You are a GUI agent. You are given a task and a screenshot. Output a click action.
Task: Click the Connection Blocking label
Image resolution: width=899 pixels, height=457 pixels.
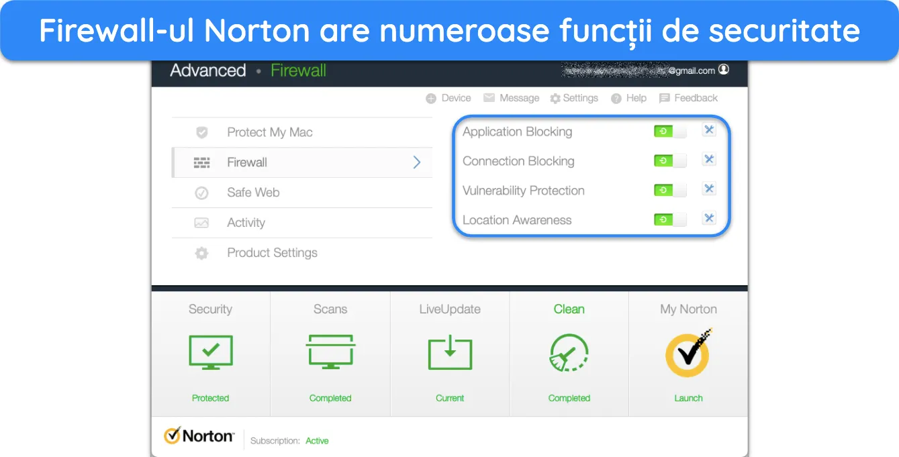(518, 161)
